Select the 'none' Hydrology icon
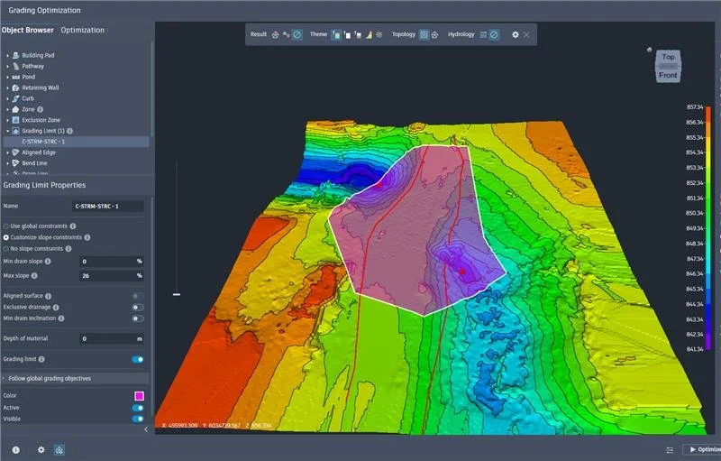The width and height of the screenshot is (721, 461). tap(494, 34)
